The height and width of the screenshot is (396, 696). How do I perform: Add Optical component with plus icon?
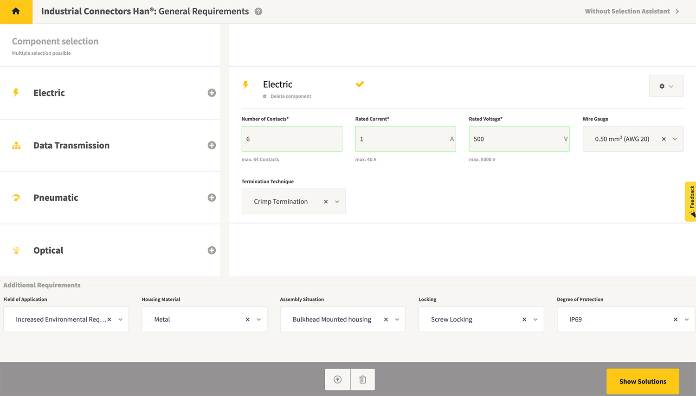coord(212,250)
